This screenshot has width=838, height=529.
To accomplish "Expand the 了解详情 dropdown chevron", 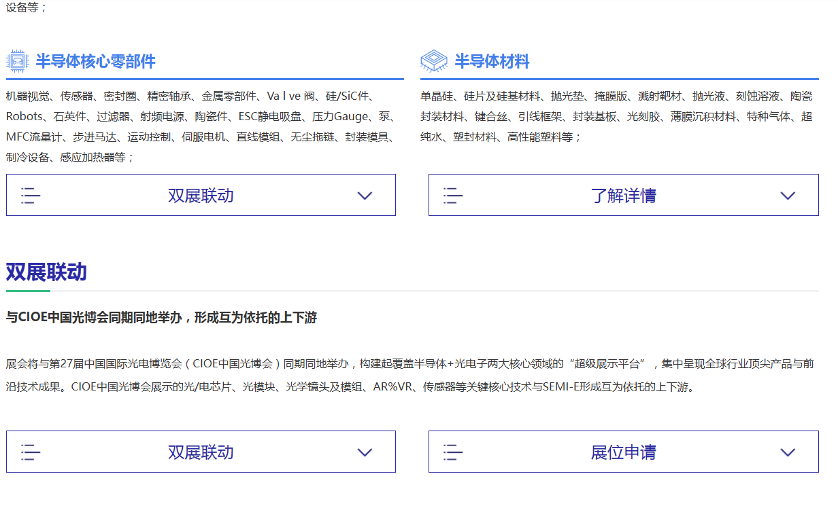I will [788, 196].
